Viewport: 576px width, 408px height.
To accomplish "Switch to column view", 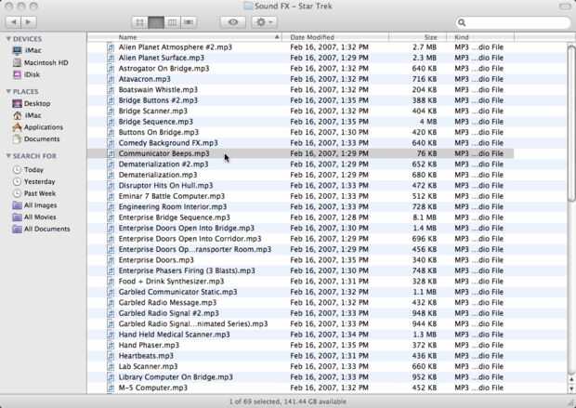I will (172, 22).
